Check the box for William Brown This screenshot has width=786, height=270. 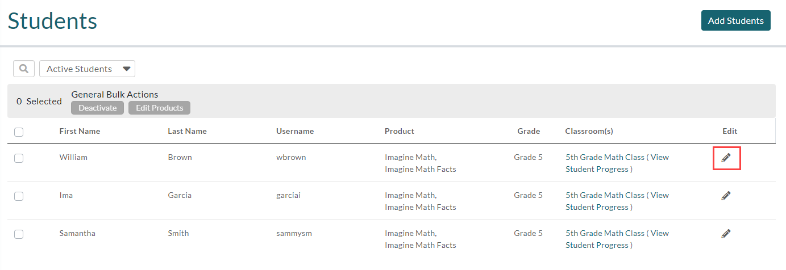click(x=19, y=158)
